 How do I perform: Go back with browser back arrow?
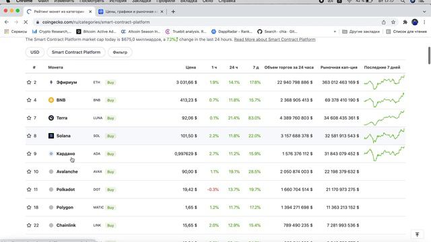click(x=7, y=22)
